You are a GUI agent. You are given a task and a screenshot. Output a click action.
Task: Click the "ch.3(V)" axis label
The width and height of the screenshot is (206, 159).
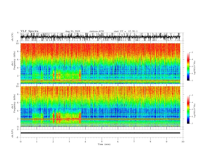(12, 133)
